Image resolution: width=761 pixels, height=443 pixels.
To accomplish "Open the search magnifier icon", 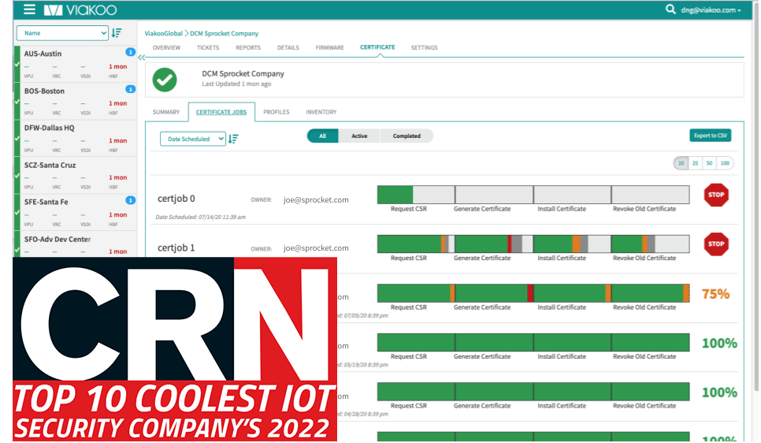I will (670, 9).
